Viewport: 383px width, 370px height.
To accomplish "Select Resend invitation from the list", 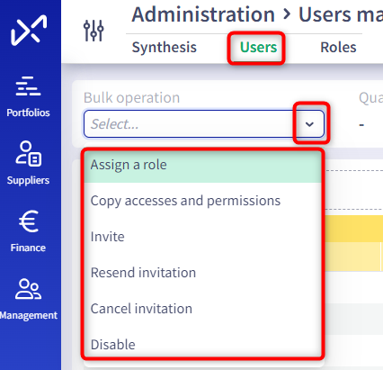I will (202, 273).
